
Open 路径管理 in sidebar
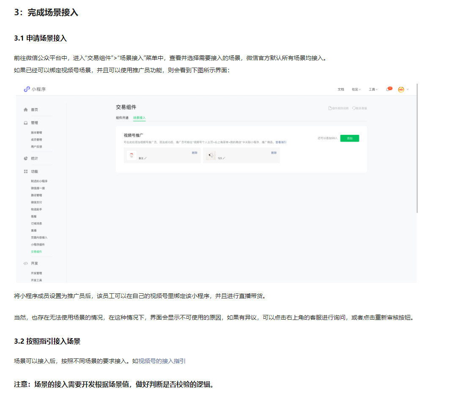[x=36, y=195]
